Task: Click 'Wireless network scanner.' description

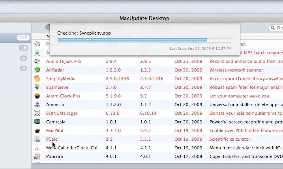Action: (x=237, y=70)
